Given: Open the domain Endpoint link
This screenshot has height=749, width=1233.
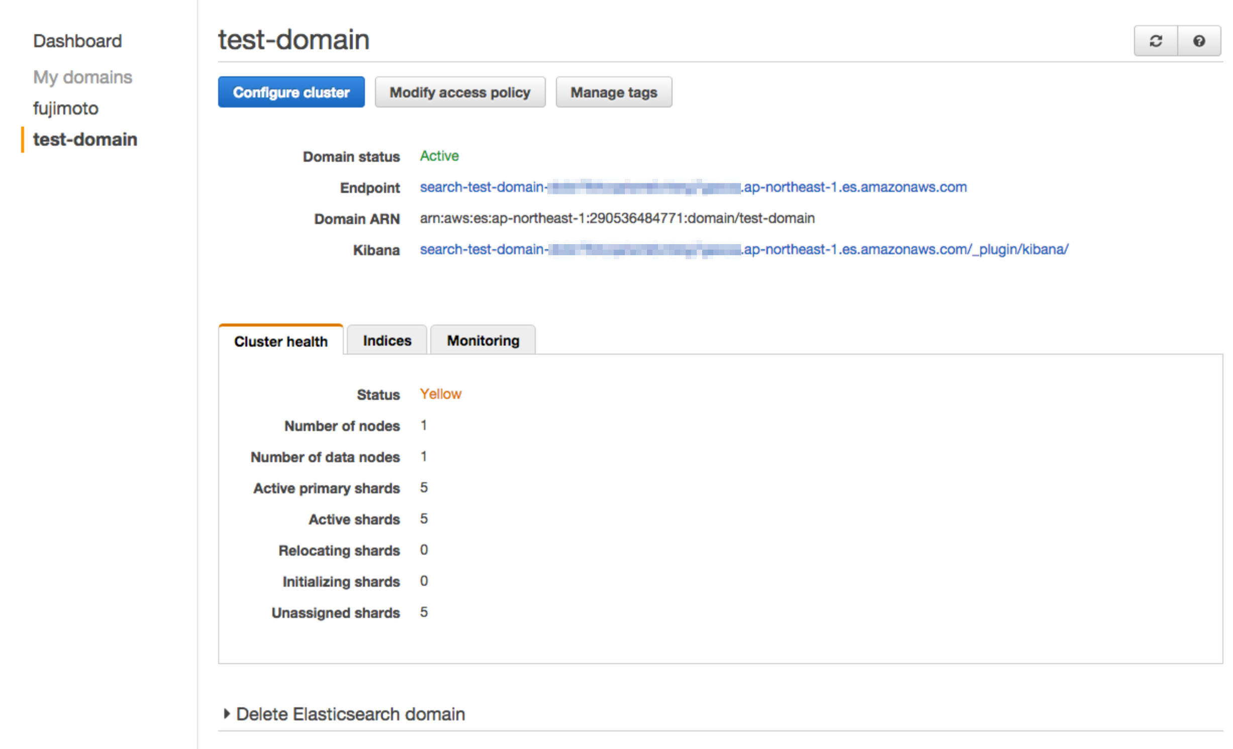Looking at the screenshot, I should [x=694, y=187].
